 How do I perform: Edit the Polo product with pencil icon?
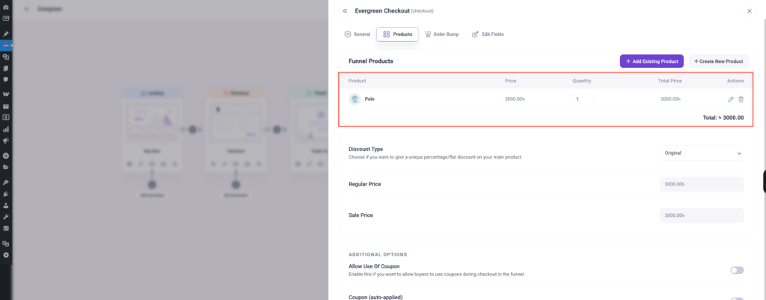click(x=730, y=100)
